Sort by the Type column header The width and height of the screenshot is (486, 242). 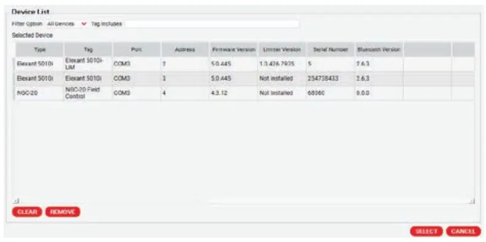click(39, 50)
